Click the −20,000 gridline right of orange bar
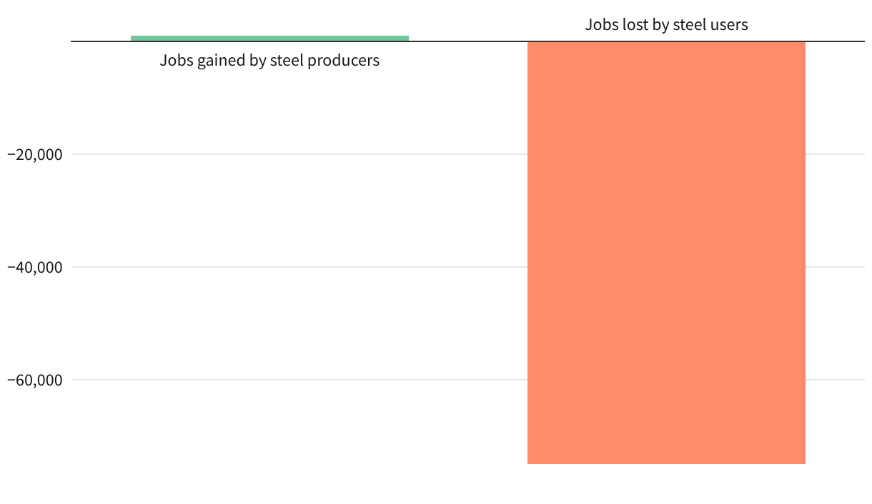872x504 pixels. (835, 154)
